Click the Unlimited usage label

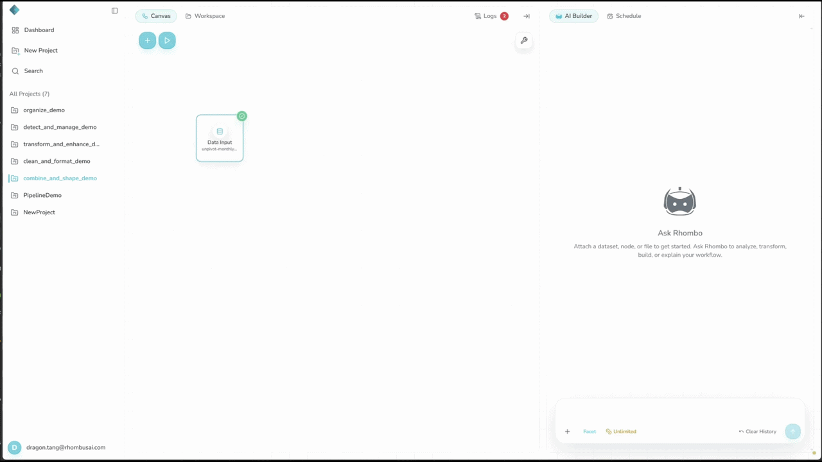tap(621, 432)
